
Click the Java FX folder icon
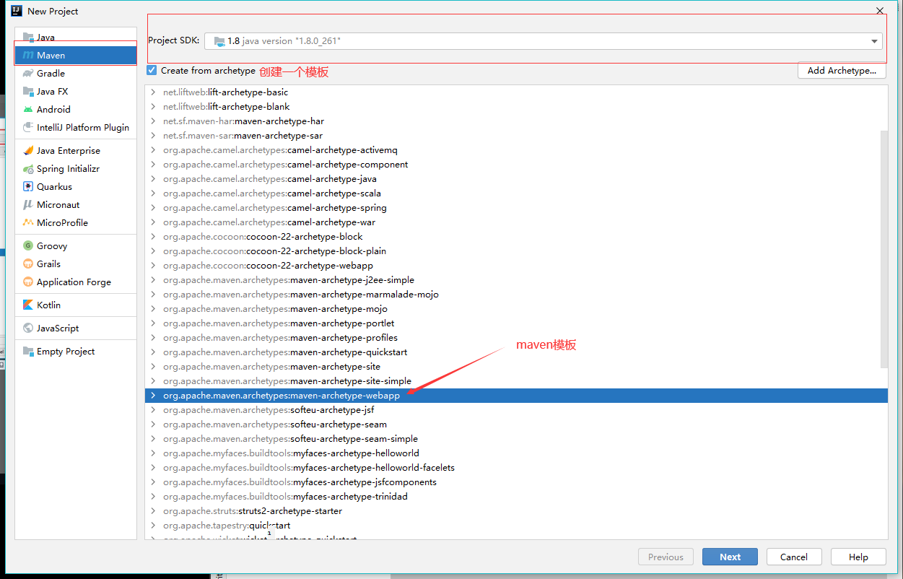[x=28, y=92]
